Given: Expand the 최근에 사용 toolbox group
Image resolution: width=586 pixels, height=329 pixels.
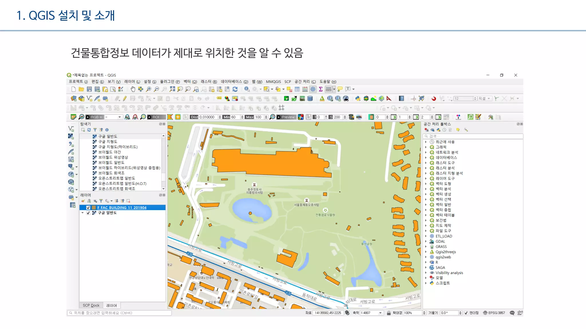Looking at the screenshot, I should (426, 142).
